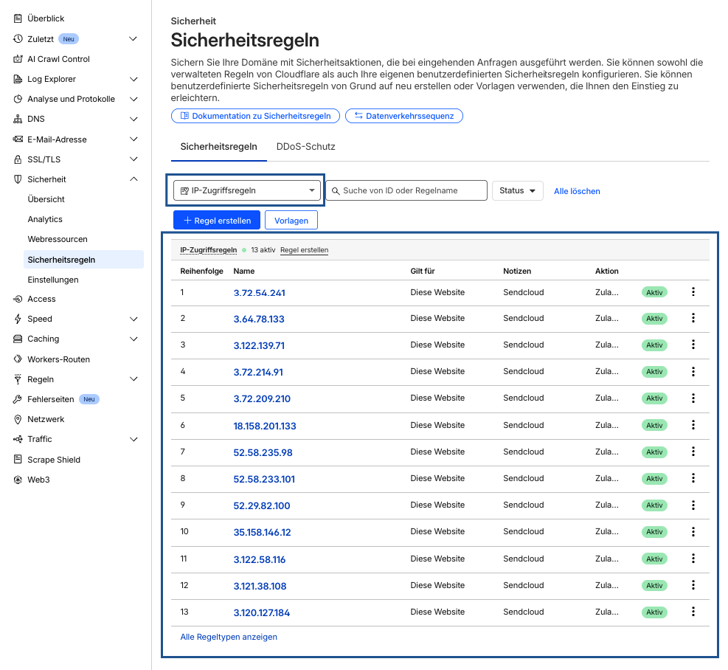Click the DNS network icon
The height and width of the screenshot is (670, 728).
(x=18, y=119)
